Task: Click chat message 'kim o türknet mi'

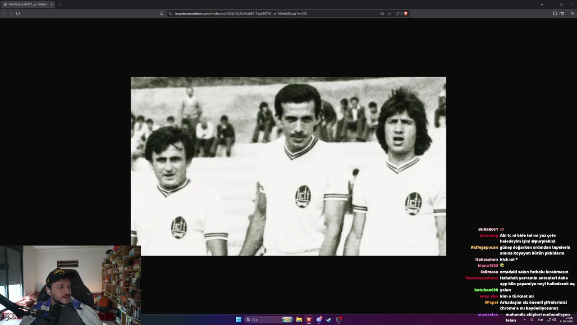Action: 517,296
